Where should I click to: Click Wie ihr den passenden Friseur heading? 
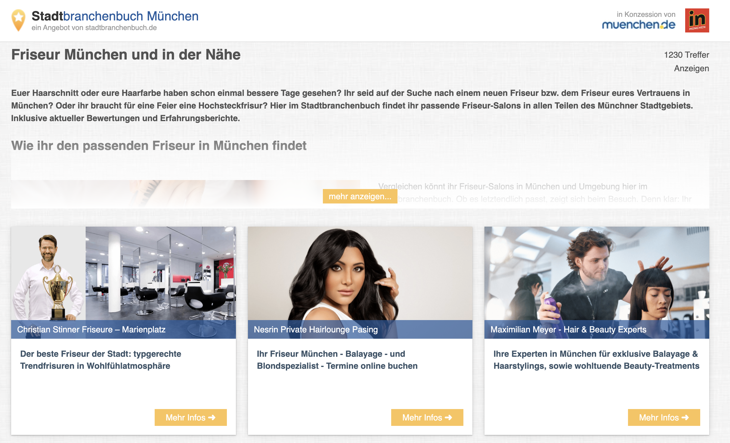tap(159, 146)
